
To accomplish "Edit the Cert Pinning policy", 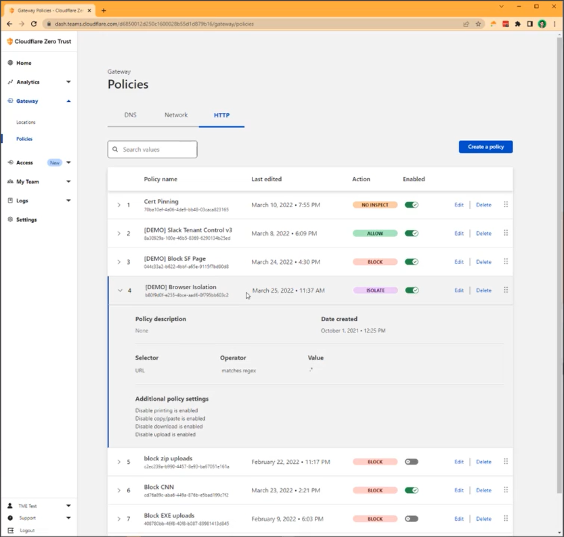I will coord(459,205).
